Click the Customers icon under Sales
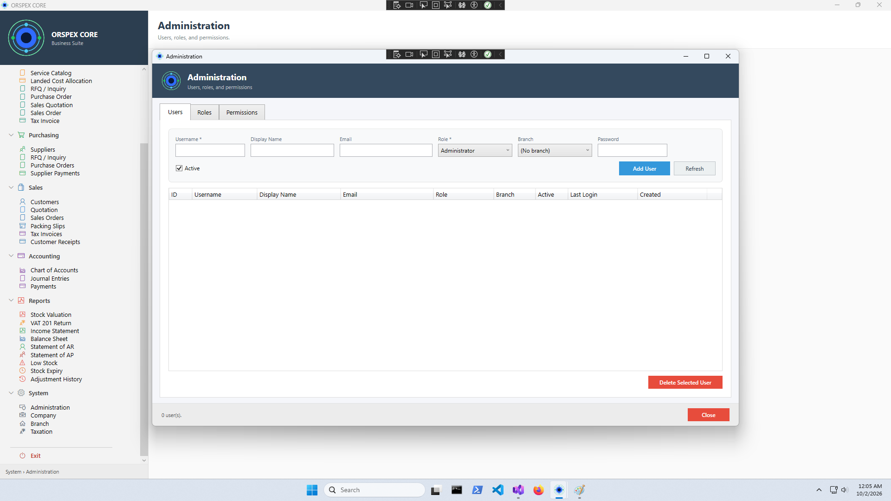The height and width of the screenshot is (501, 891). [x=22, y=202]
